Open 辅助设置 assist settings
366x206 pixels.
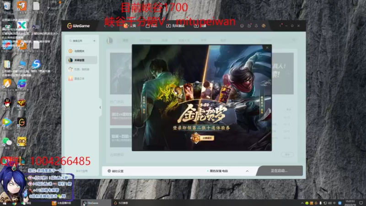point(116,171)
